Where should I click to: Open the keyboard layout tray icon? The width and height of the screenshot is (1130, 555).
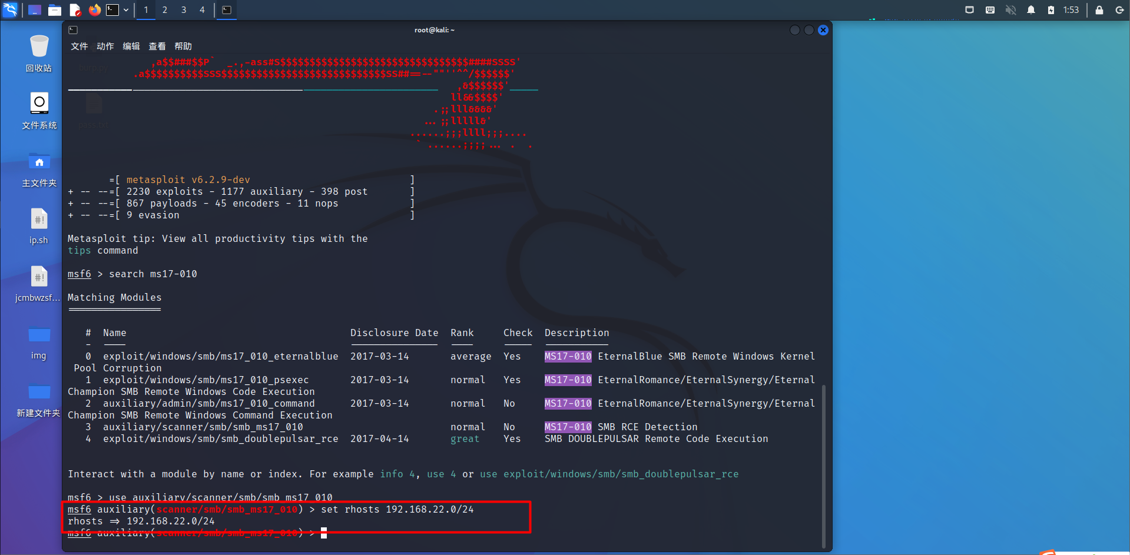990,10
